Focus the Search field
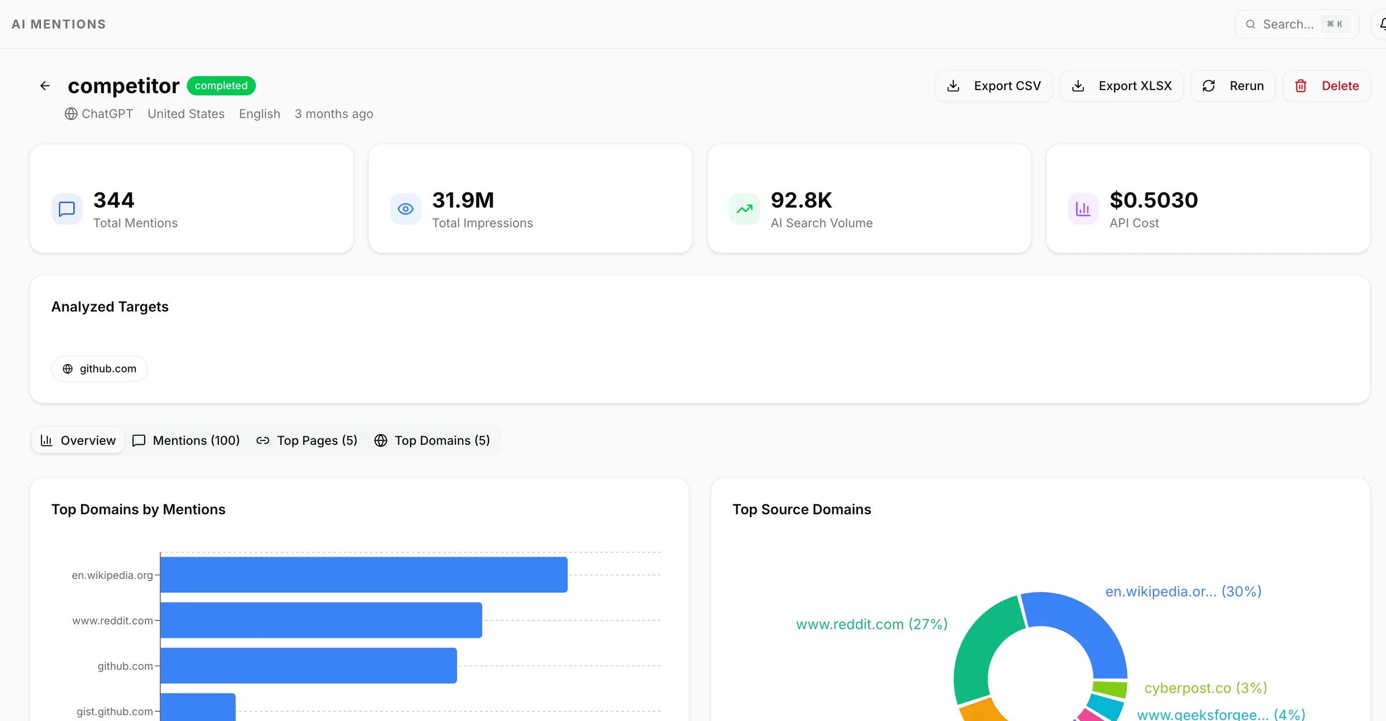This screenshot has width=1386, height=721. [x=1296, y=24]
